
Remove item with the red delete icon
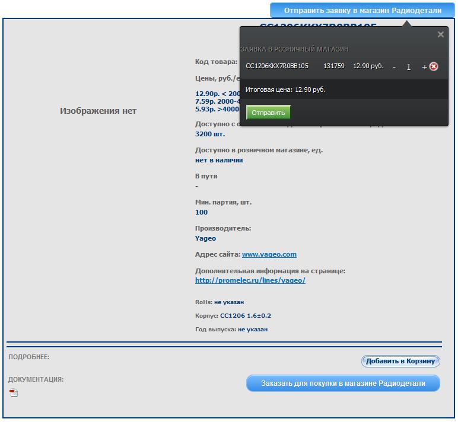[434, 66]
